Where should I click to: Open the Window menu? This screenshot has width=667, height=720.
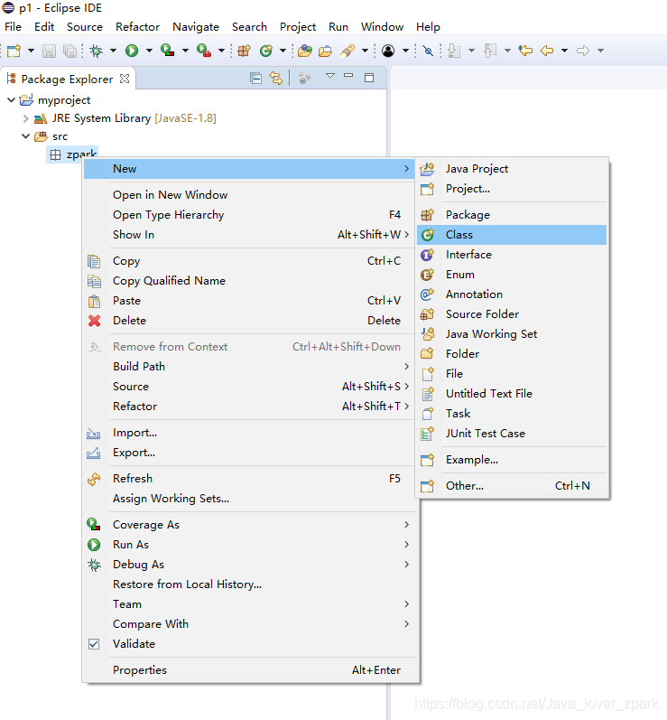[382, 27]
